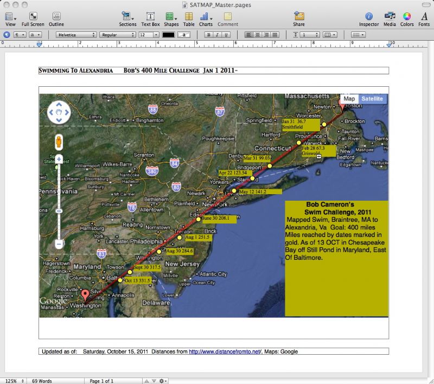
Task: Open the Media browser
Action: pyautogui.click(x=390, y=20)
